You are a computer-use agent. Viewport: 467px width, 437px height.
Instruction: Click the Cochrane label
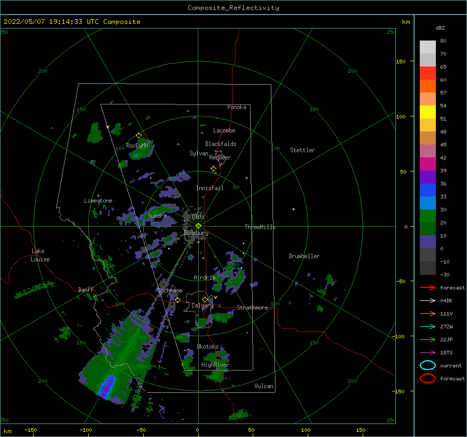click(x=170, y=290)
